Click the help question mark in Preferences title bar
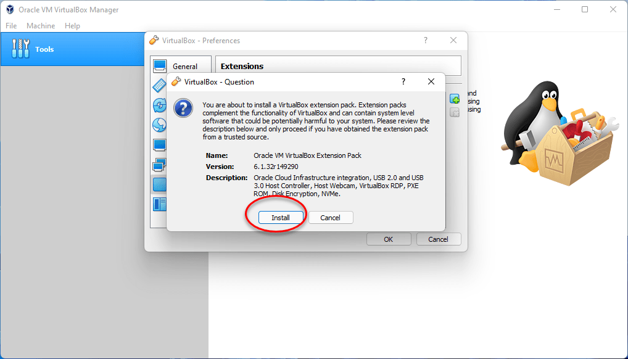 [x=425, y=41]
